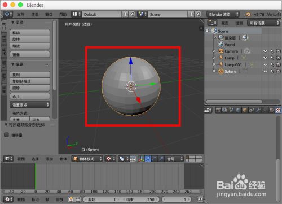Open the pivot point dropdown
This screenshot has width=282, height=204.
124,159
